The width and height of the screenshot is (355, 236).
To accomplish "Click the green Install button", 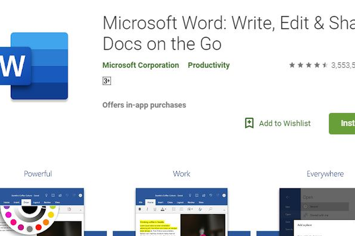I will (342, 123).
